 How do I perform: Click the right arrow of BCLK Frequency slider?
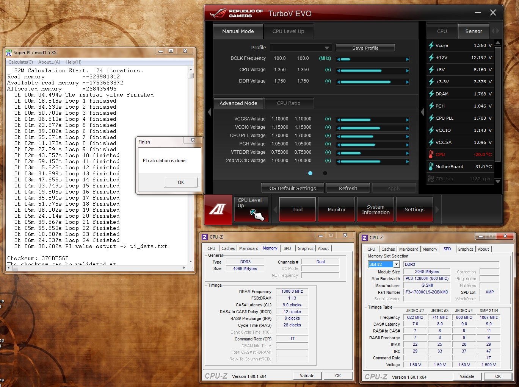click(408, 59)
